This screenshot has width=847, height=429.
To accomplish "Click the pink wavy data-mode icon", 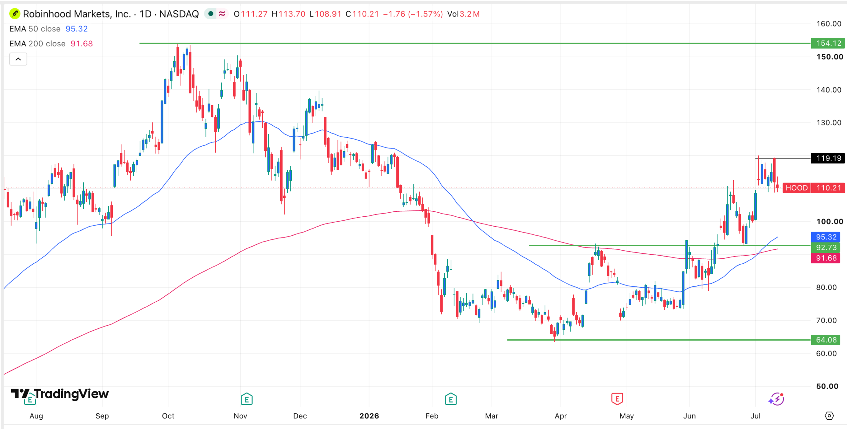I will 222,14.
